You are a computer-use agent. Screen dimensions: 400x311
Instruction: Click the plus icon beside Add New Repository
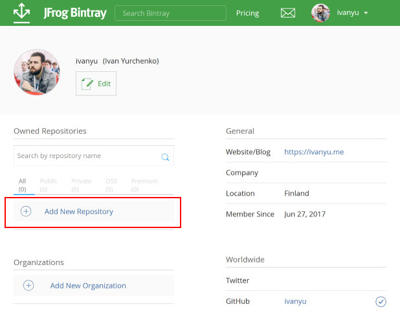(x=26, y=211)
